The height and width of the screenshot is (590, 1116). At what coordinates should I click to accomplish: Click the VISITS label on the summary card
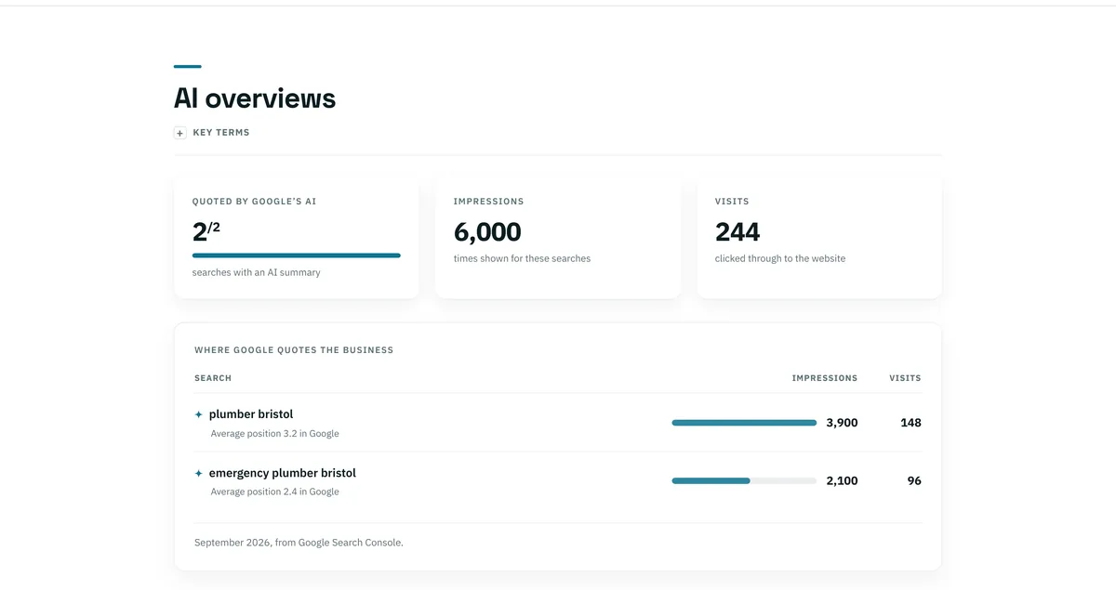732,202
